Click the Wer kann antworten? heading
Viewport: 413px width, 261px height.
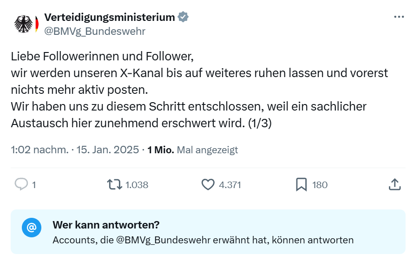[106, 225]
